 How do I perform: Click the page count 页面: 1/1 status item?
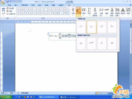coord(4,93)
